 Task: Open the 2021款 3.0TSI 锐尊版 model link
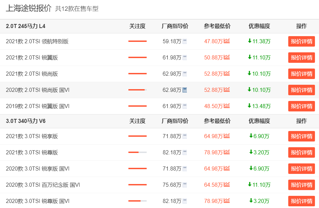[x=32, y=153]
